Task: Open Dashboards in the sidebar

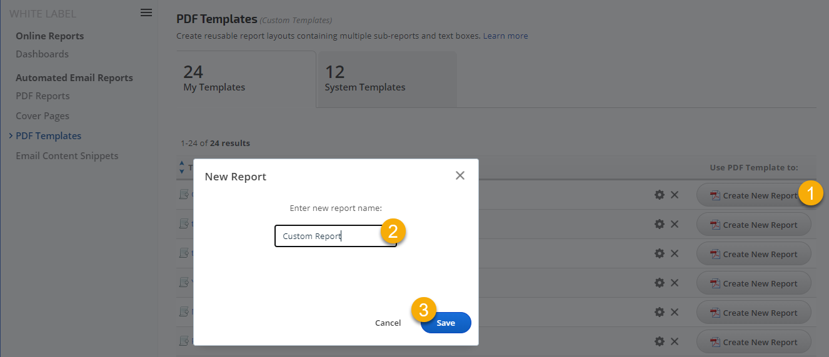Action: (x=42, y=54)
